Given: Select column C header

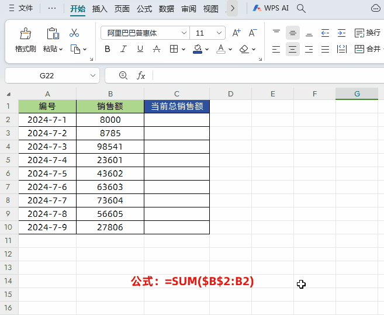Looking at the screenshot, I should click(177, 94).
